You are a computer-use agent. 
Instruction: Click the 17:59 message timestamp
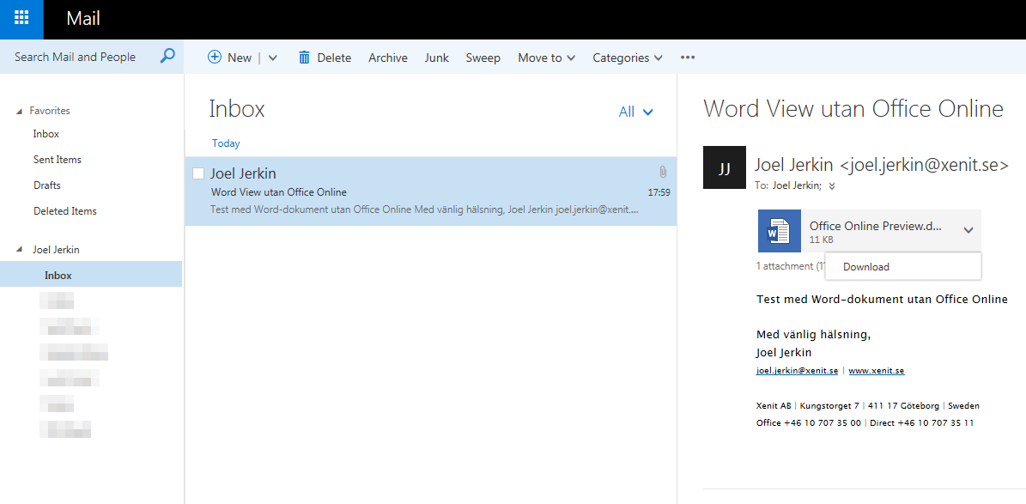click(x=659, y=193)
